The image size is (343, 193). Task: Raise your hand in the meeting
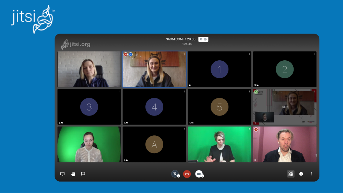[x=73, y=174]
